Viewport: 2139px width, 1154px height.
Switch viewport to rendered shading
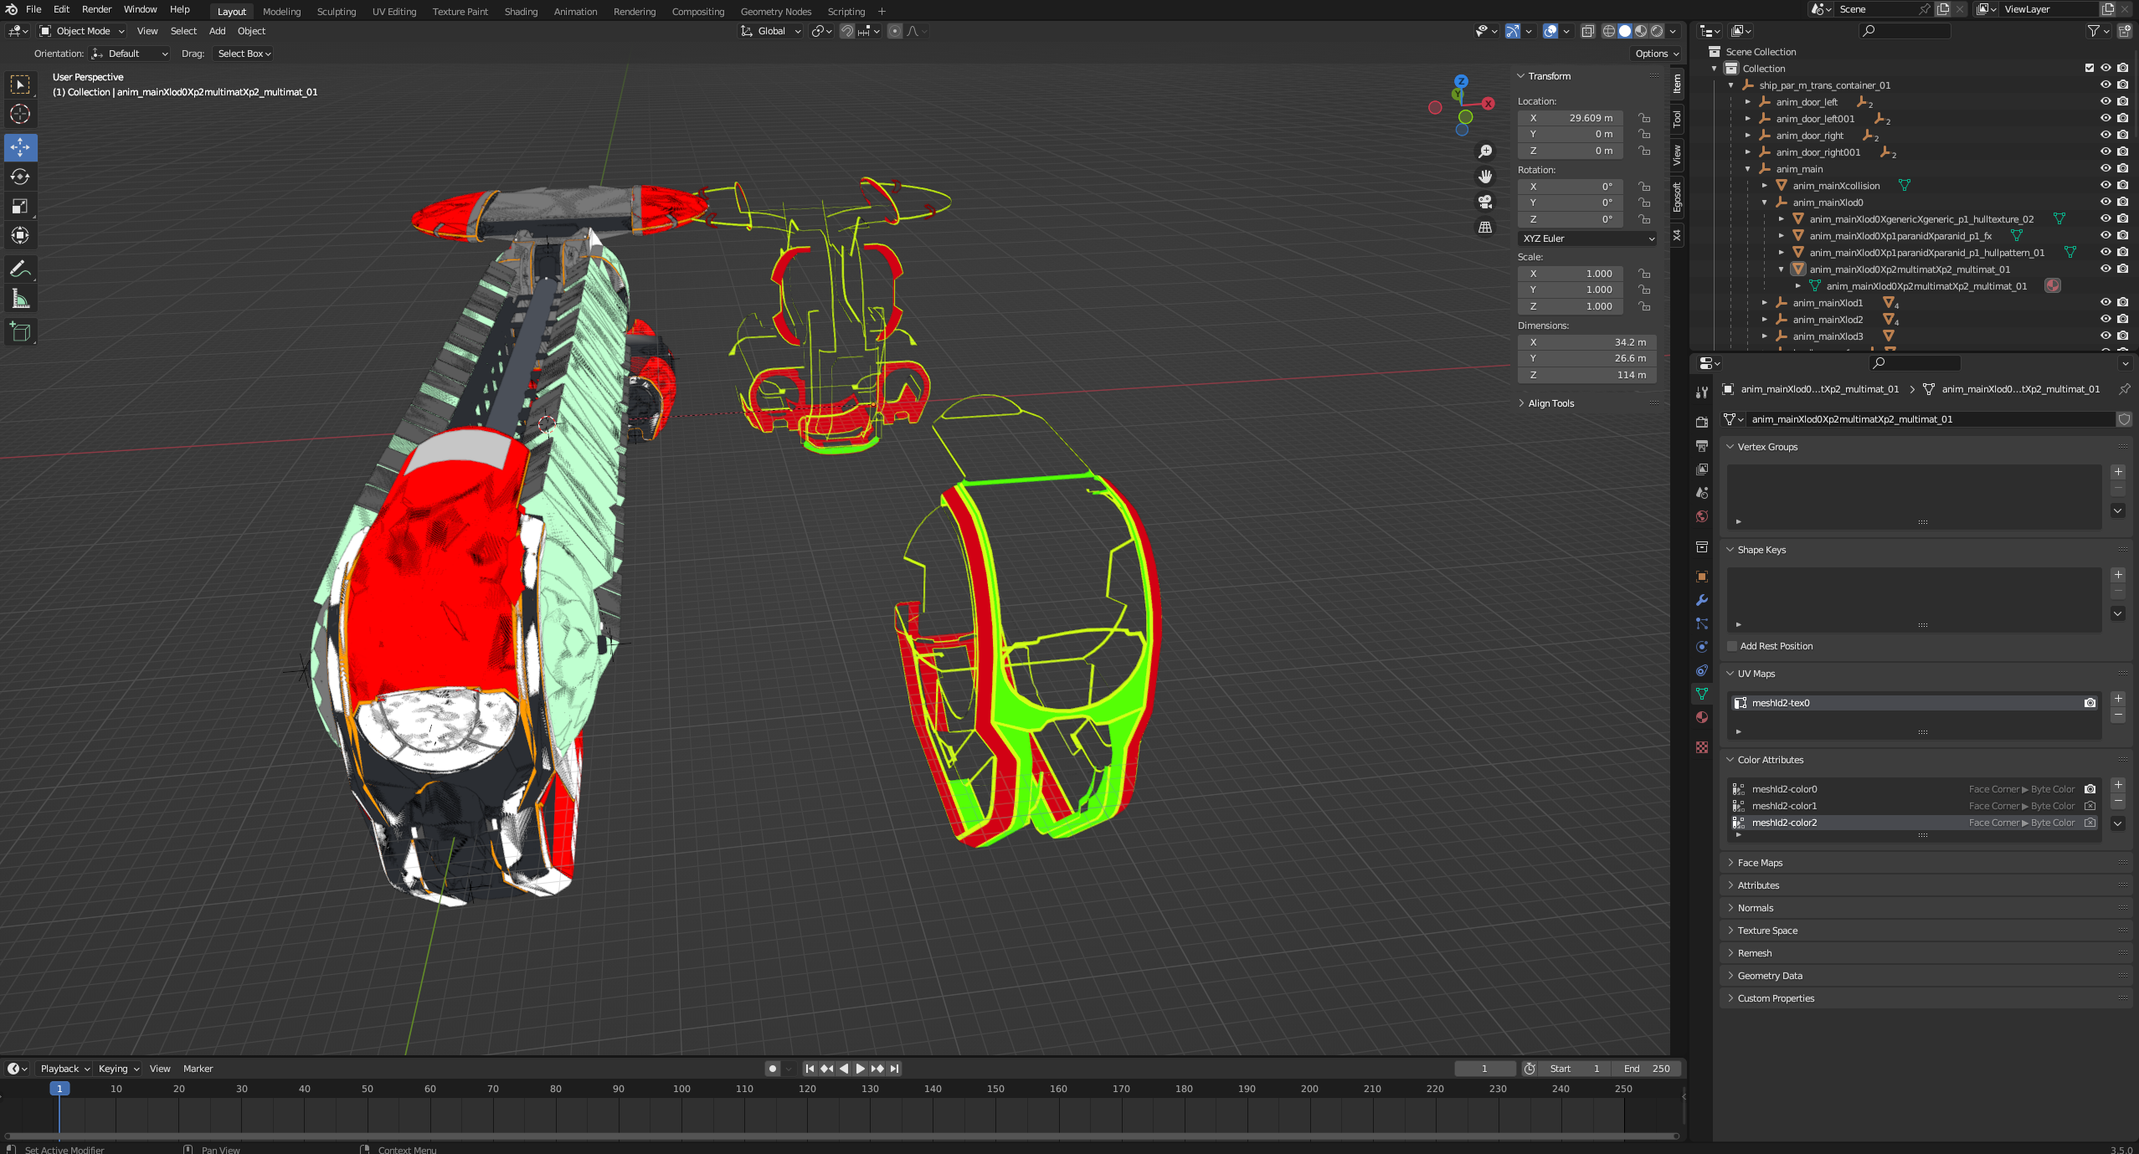pyautogui.click(x=1657, y=31)
